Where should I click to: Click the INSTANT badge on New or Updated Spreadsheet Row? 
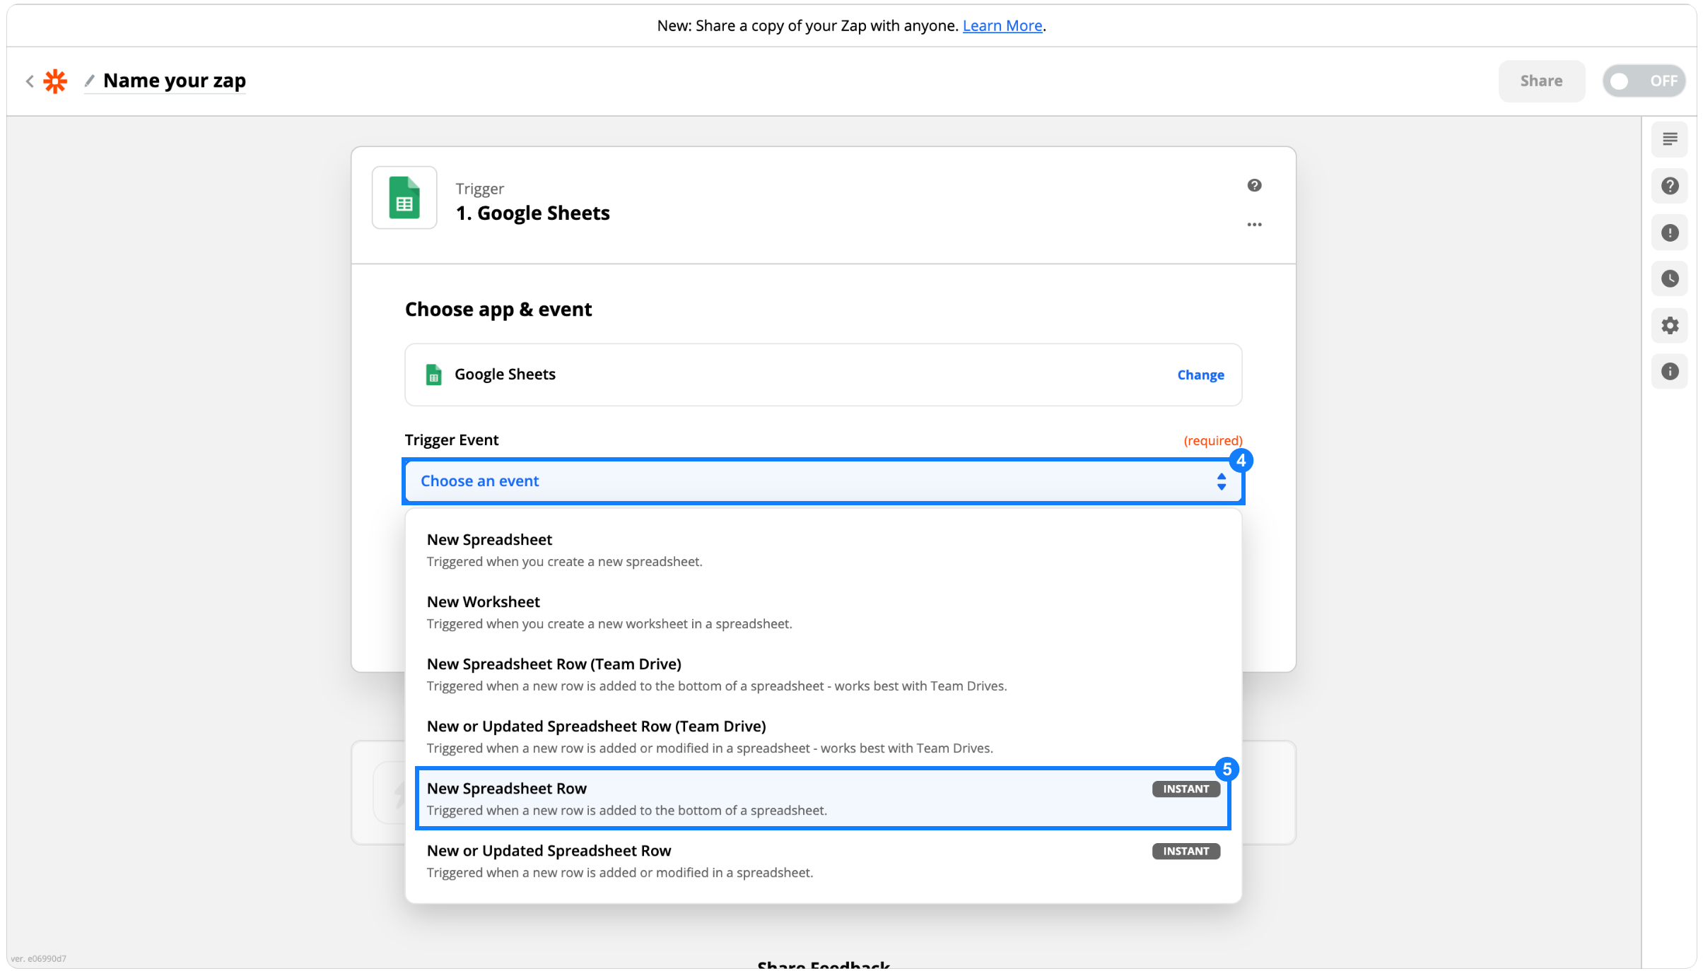click(1186, 851)
